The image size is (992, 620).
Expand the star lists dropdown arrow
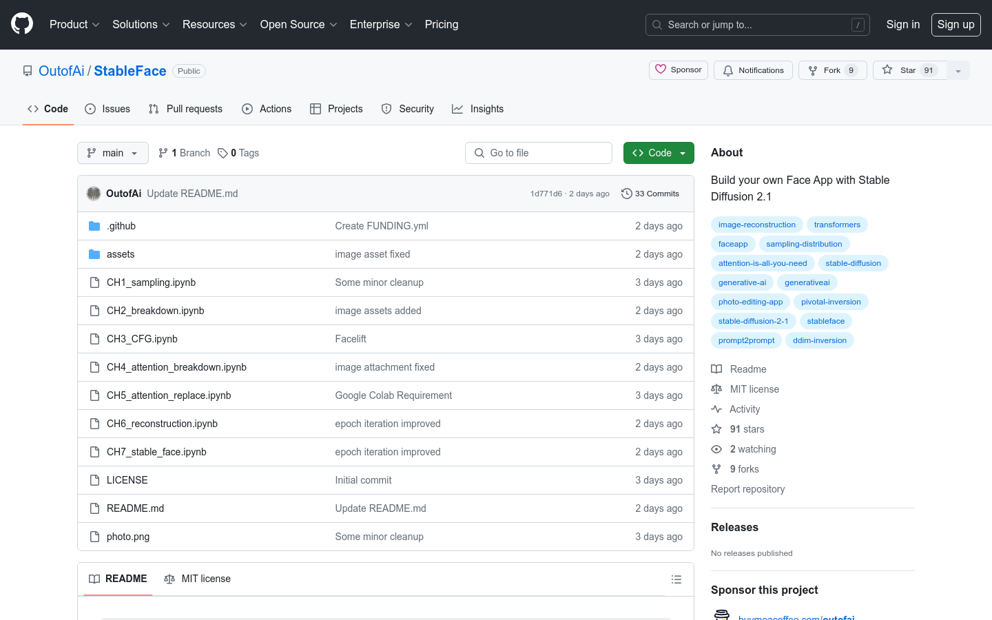pos(958,70)
